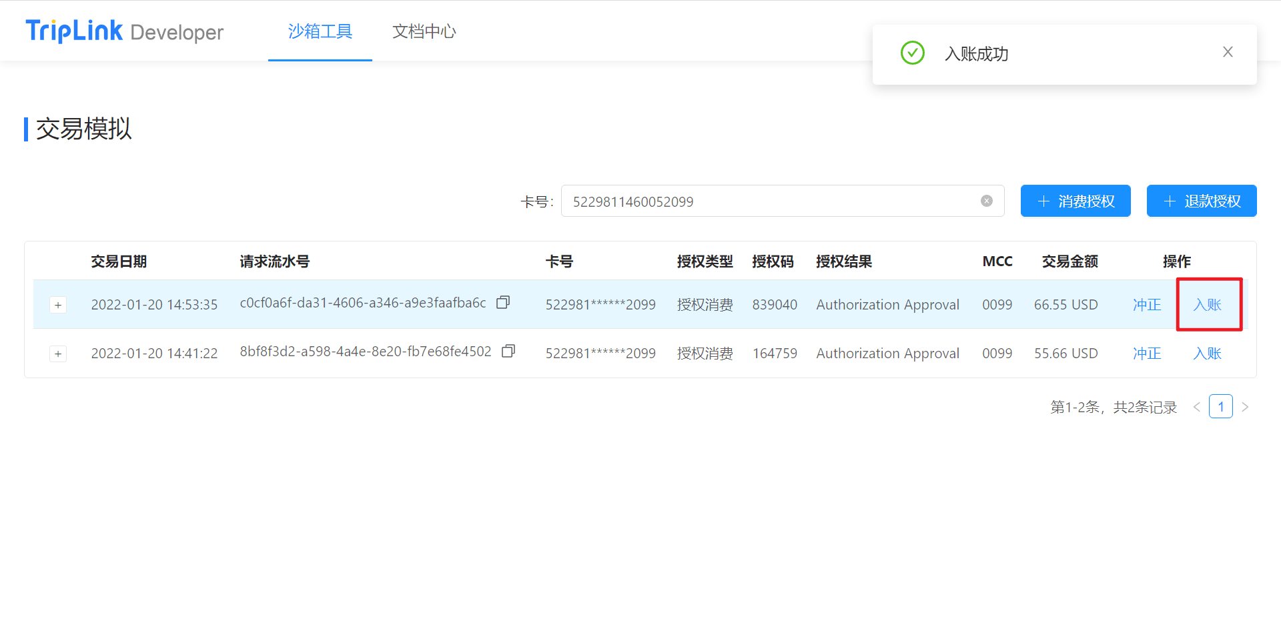Click 冲正 for the 66.55 USD transaction
This screenshot has height=619, width=1281.
tap(1147, 305)
